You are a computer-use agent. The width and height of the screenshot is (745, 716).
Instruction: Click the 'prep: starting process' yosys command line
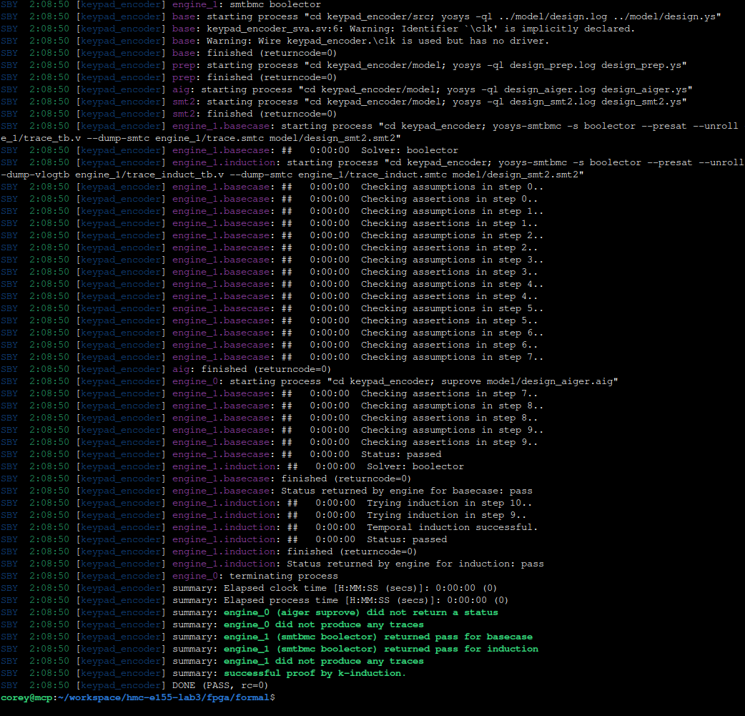429,65
